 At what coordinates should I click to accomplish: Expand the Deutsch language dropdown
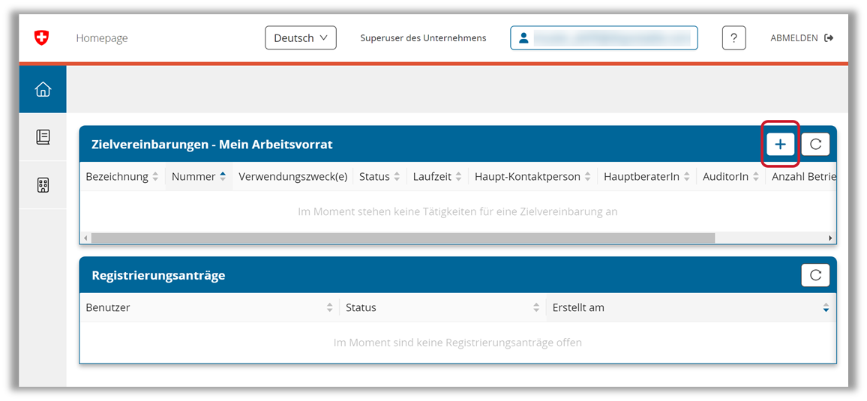pyautogui.click(x=300, y=38)
